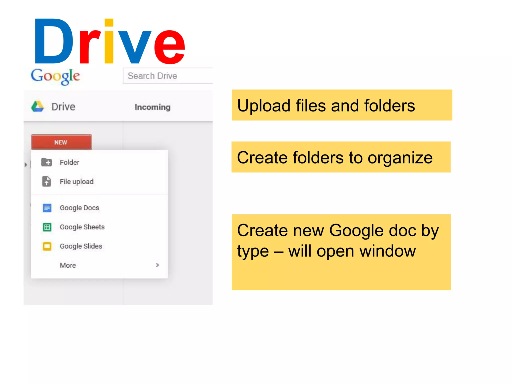
Task: Create a new Google Sheets spreadsheet
Action: (99, 227)
